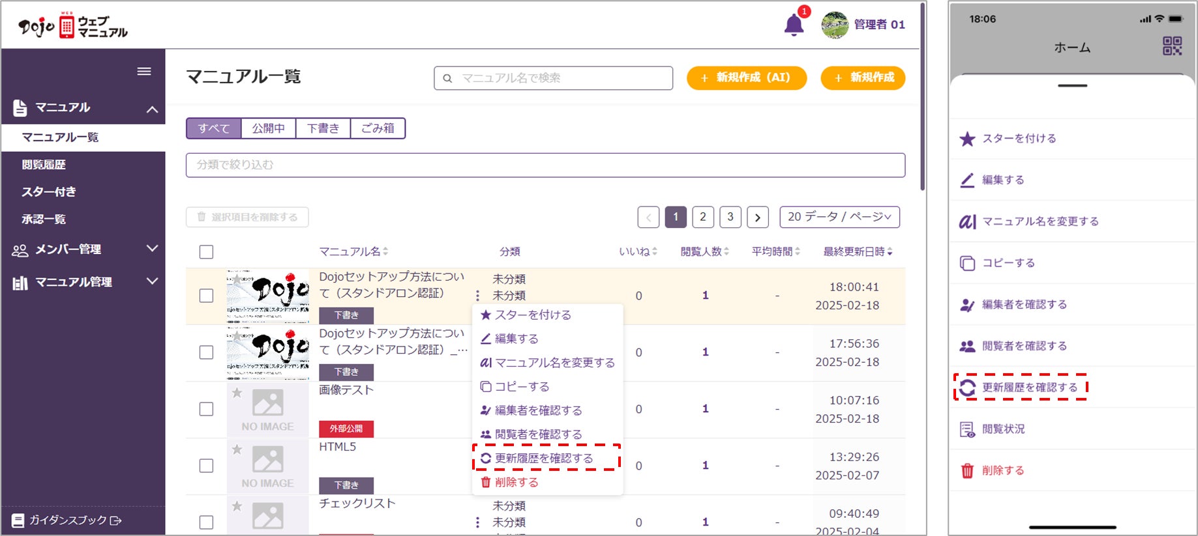Choose コピーする in the context menu
1198x536 pixels.
click(x=515, y=387)
